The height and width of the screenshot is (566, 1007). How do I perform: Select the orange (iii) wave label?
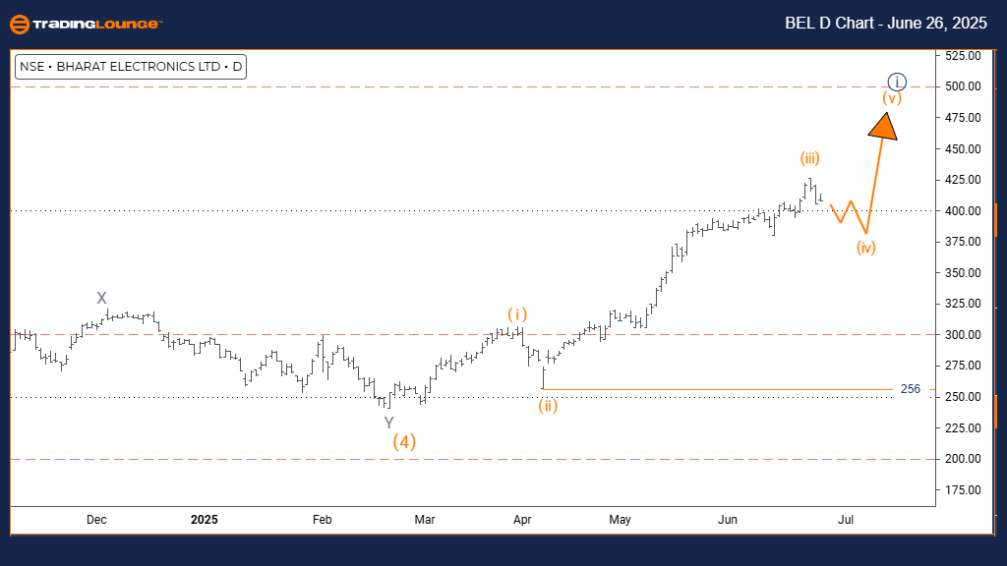pos(809,158)
